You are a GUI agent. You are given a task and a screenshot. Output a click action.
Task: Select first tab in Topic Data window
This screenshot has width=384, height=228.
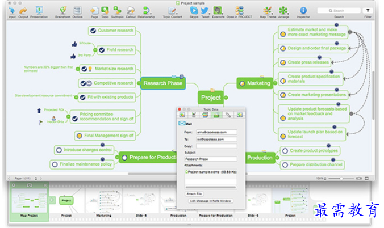click(182, 115)
